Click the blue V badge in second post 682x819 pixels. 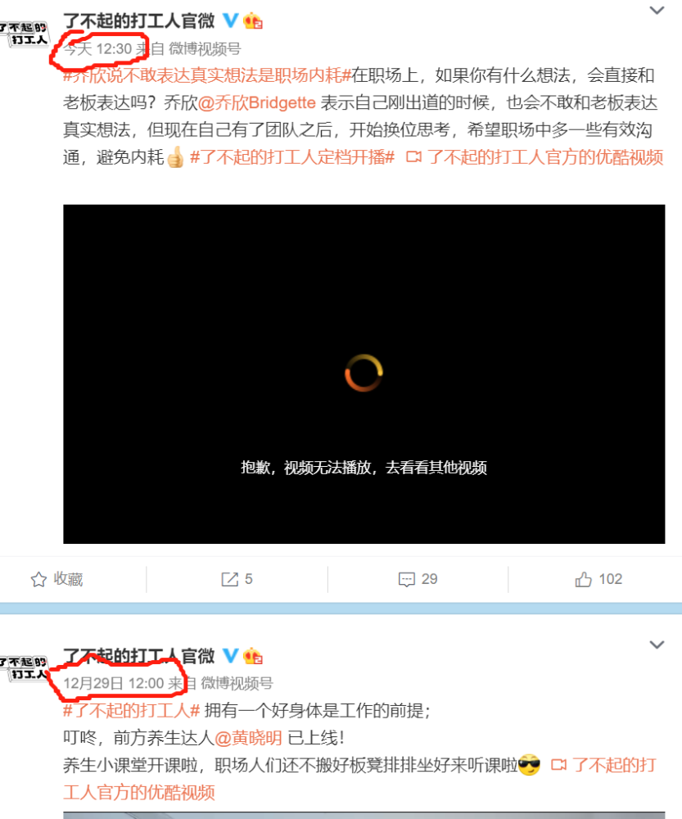point(230,655)
